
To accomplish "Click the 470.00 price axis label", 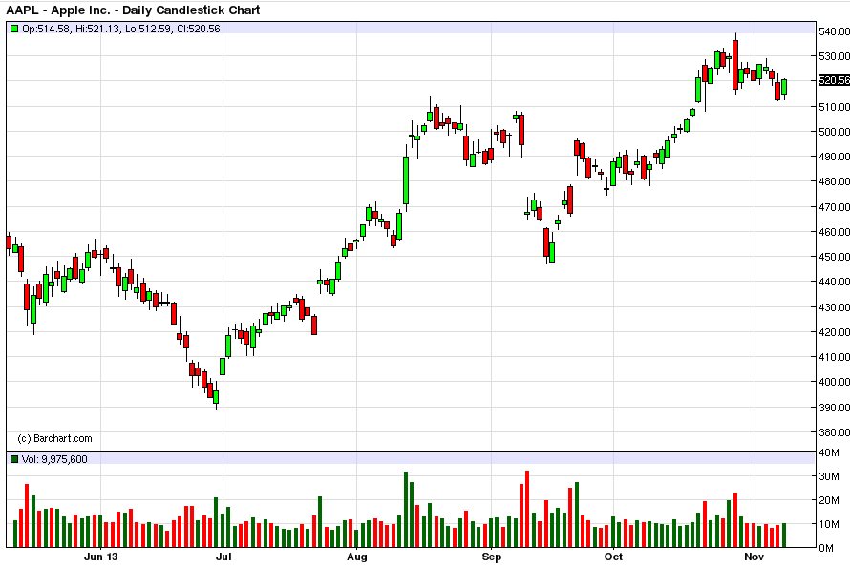I will click(x=835, y=207).
